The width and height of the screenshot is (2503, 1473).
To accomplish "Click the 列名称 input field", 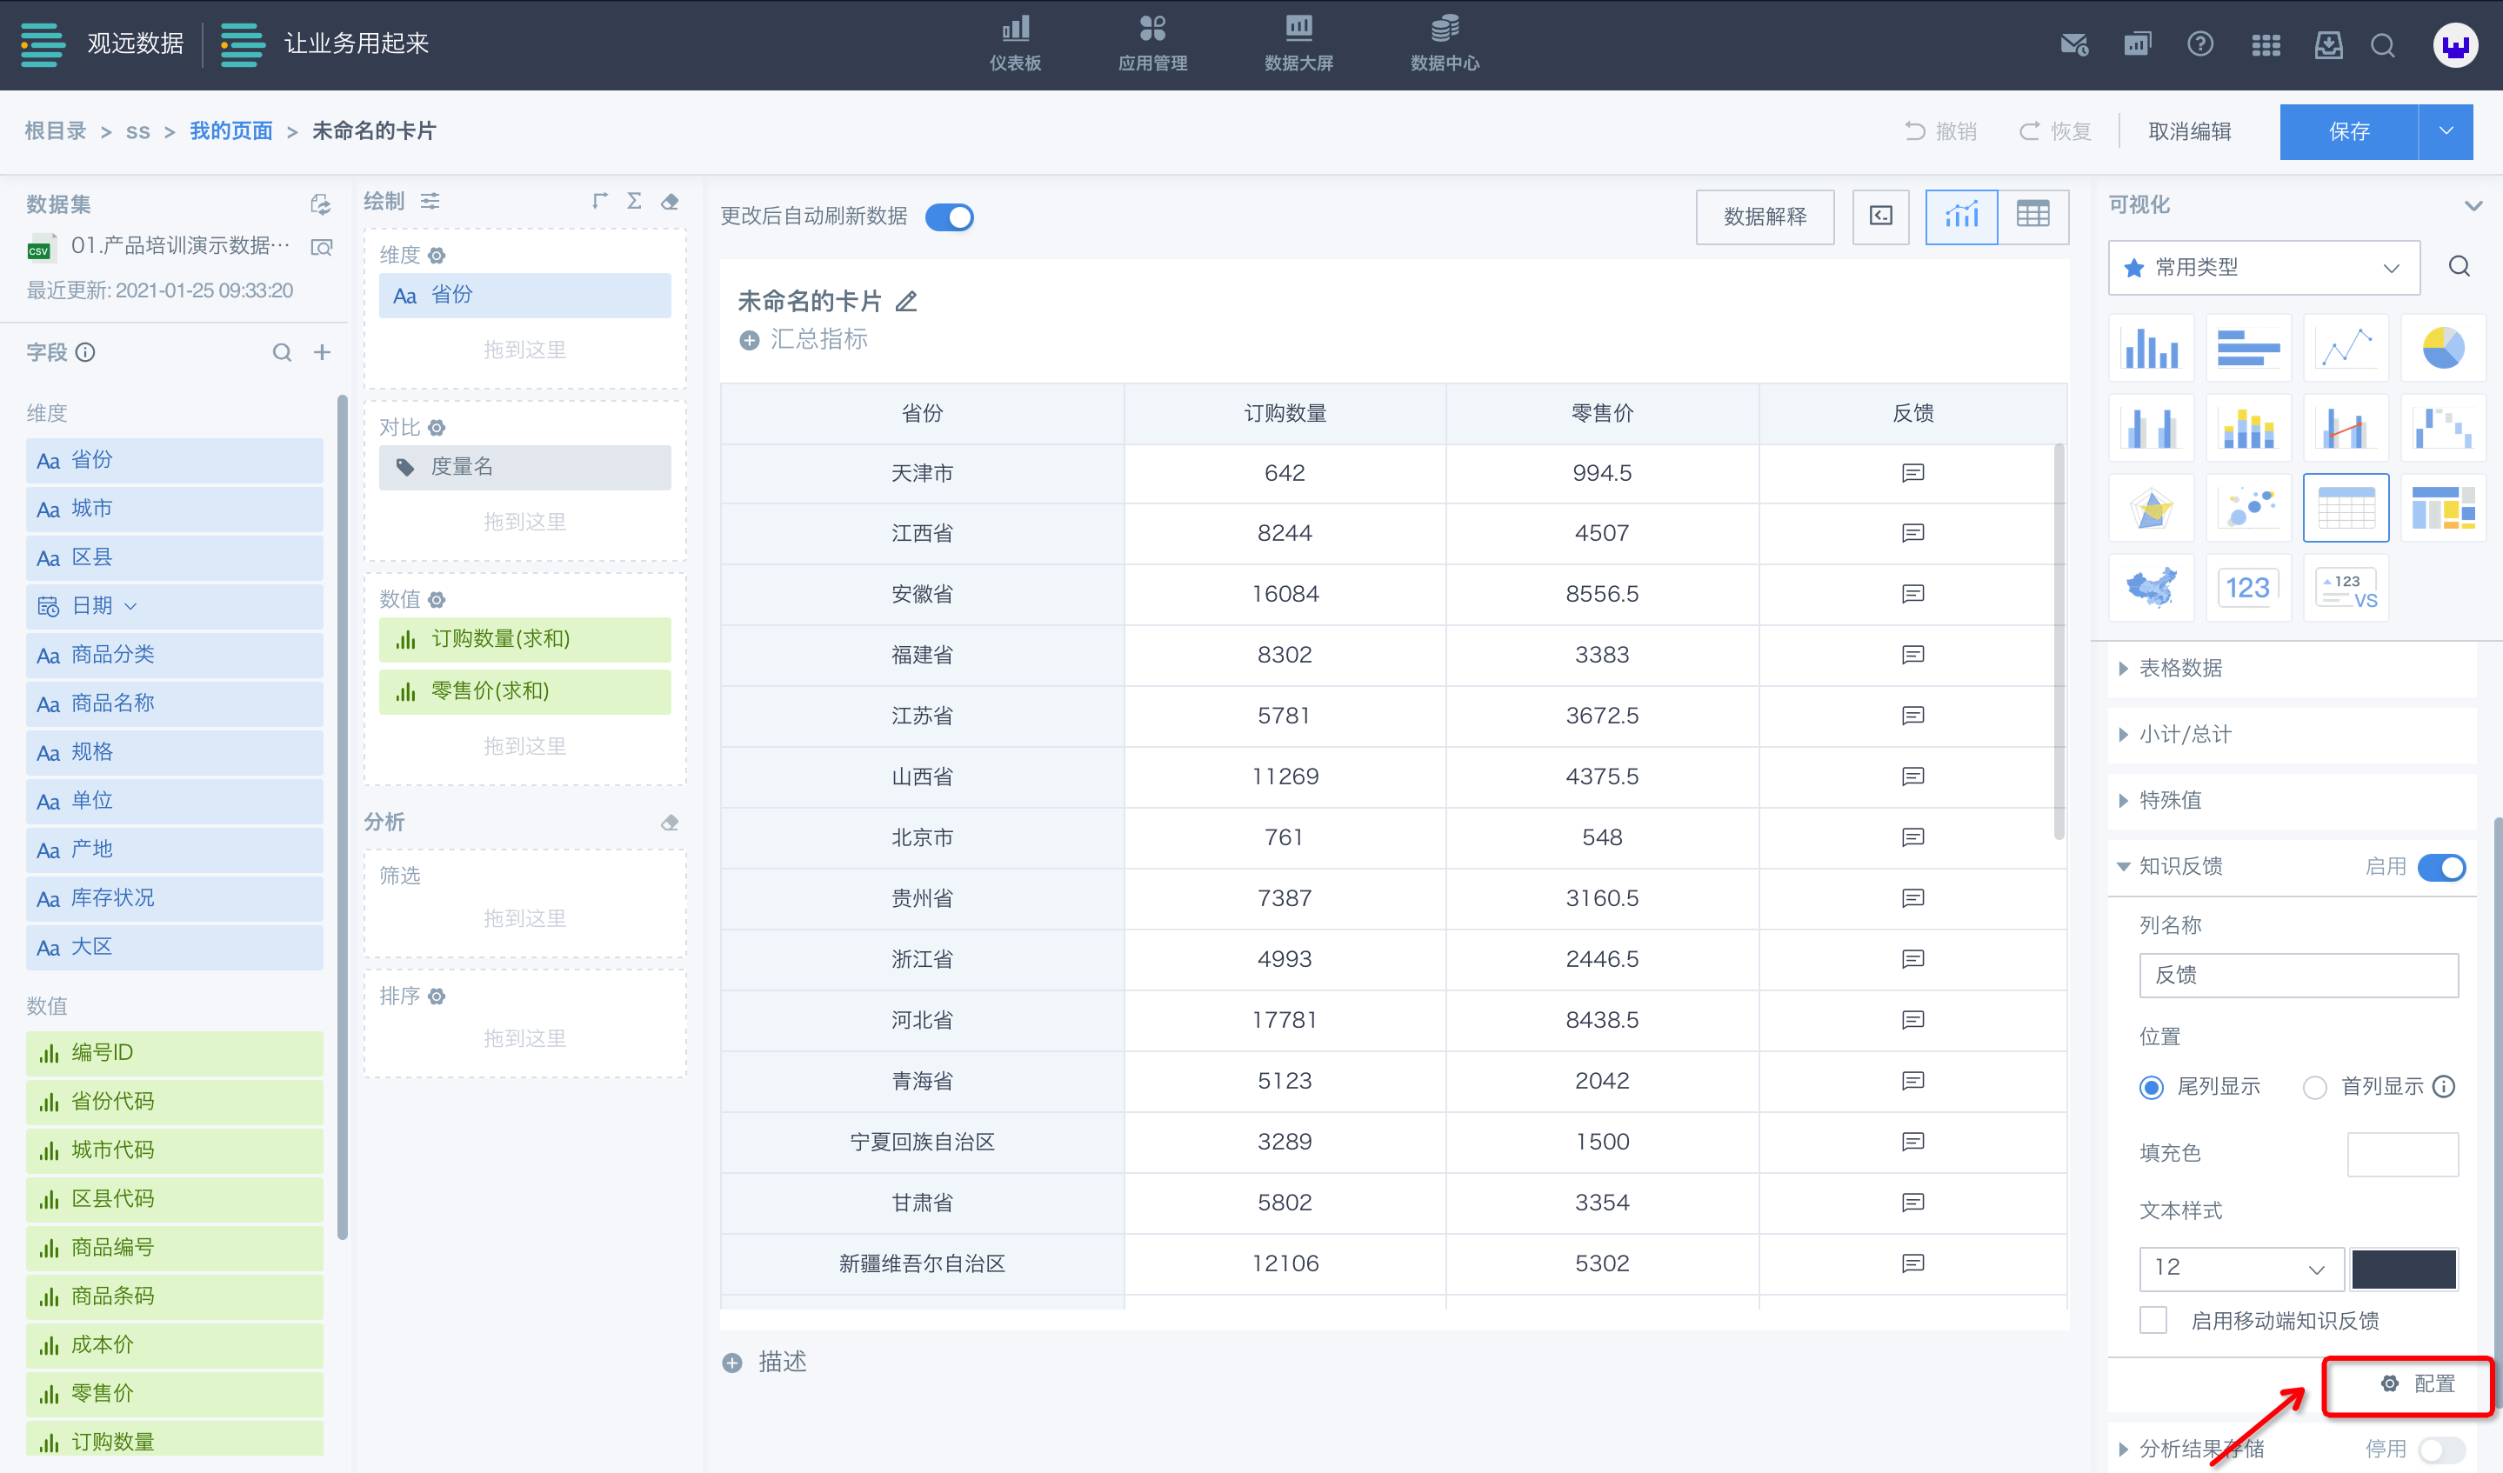I will click(x=2298, y=976).
